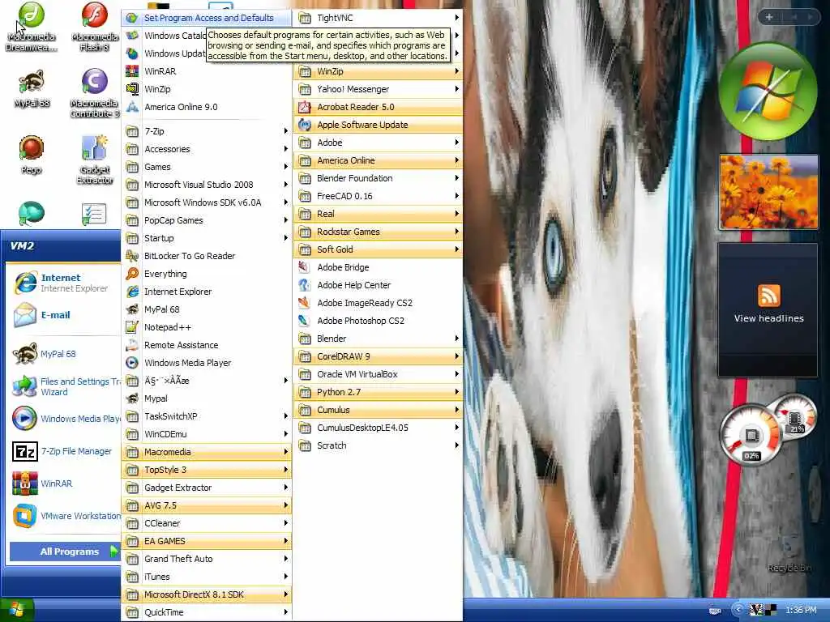Click the Windows Media Center sidebar gadget
Viewport: 830px width, 622px height.
[768, 91]
